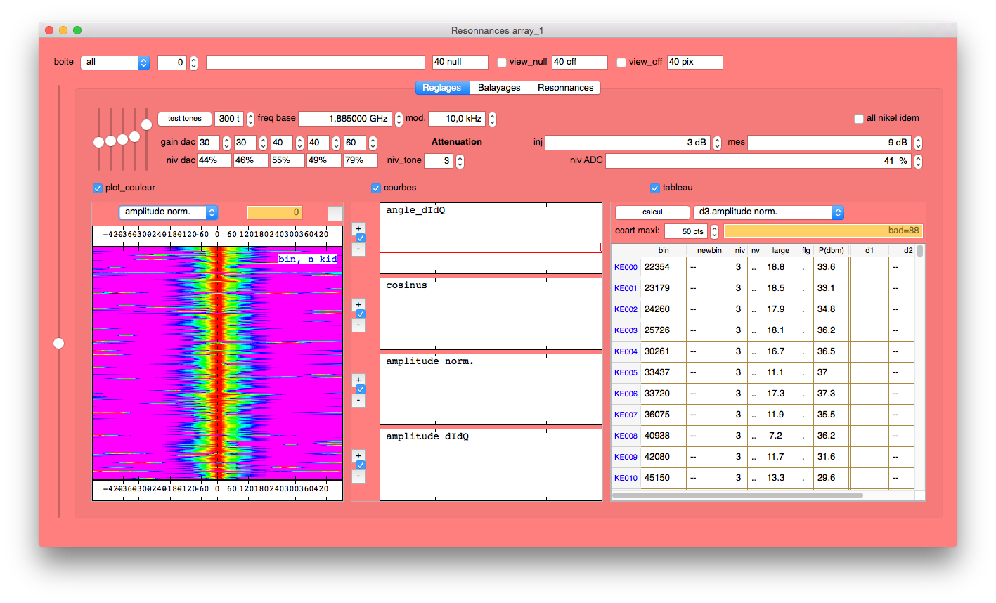Click the calcul button
This screenshot has height=603, width=996.
tap(652, 212)
